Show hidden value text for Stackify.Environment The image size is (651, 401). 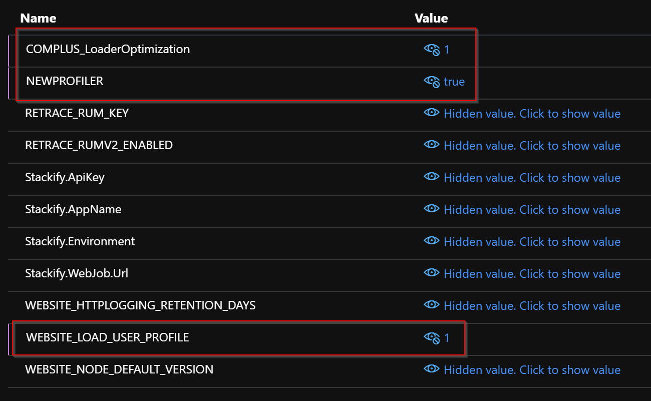tap(532, 242)
